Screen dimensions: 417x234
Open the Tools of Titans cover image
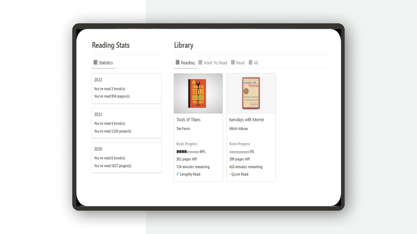[198, 94]
